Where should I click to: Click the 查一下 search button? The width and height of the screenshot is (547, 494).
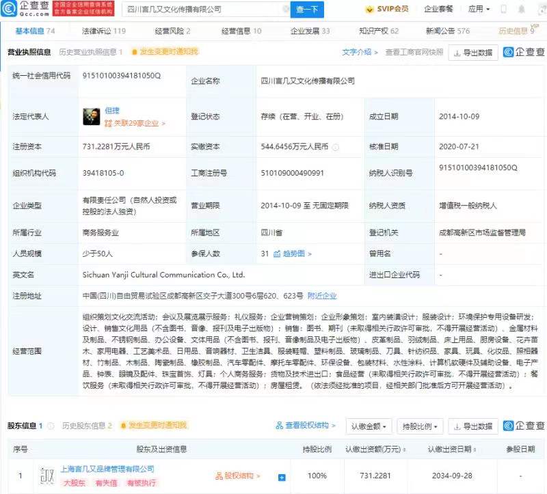point(307,10)
